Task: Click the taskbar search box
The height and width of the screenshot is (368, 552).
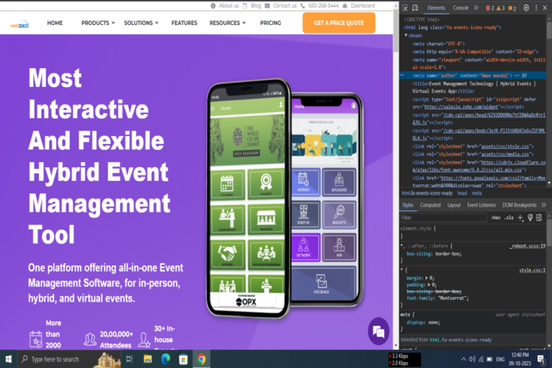Action: (x=69, y=359)
